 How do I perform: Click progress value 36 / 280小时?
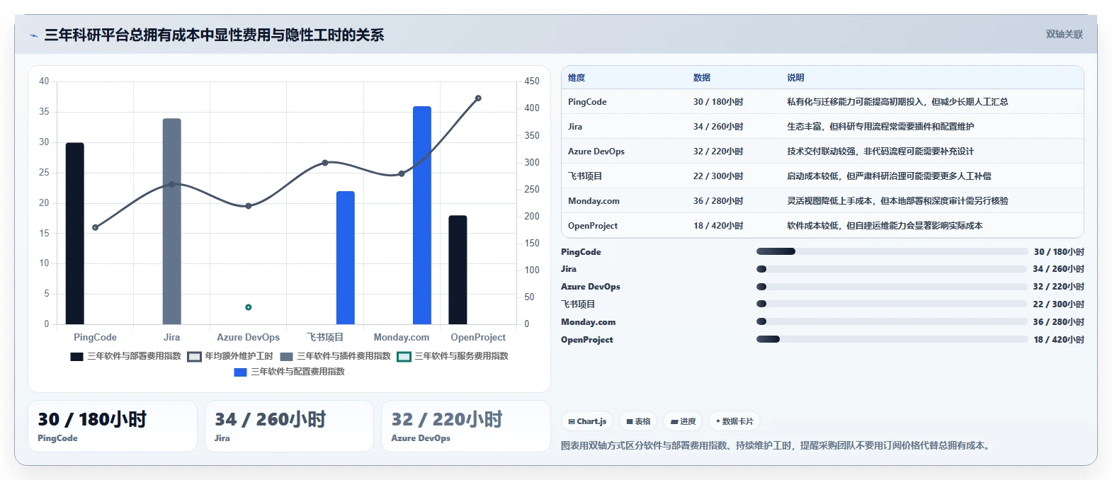click(1058, 322)
